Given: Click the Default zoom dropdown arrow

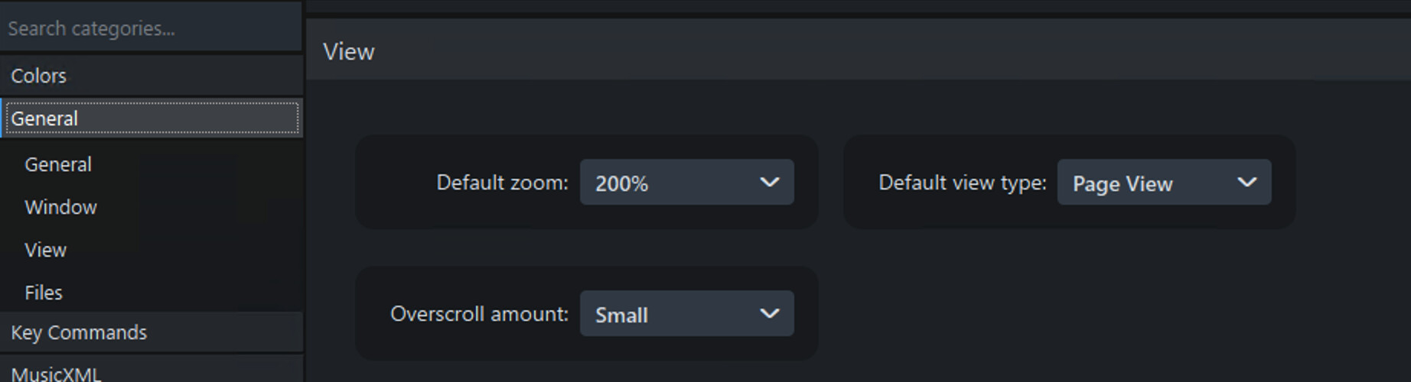Looking at the screenshot, I should [769, 182].
